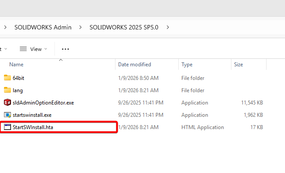Click Application type of startswinstall.exe
The width and height of the screenshot is (285, 173).
195,115
